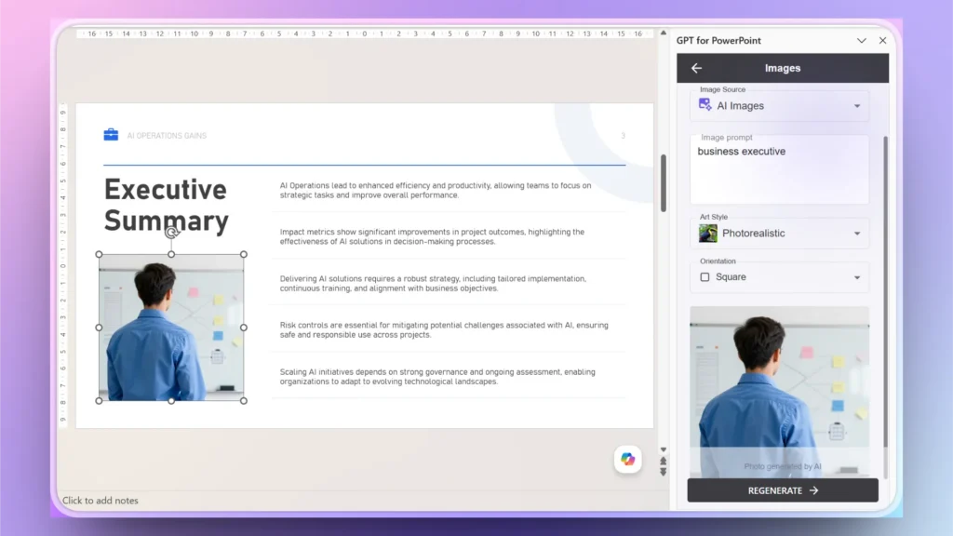The height and width of the screenshot is (536, 953).
Task: Edit the image prompt text field
Action: (x=779, y=169)
